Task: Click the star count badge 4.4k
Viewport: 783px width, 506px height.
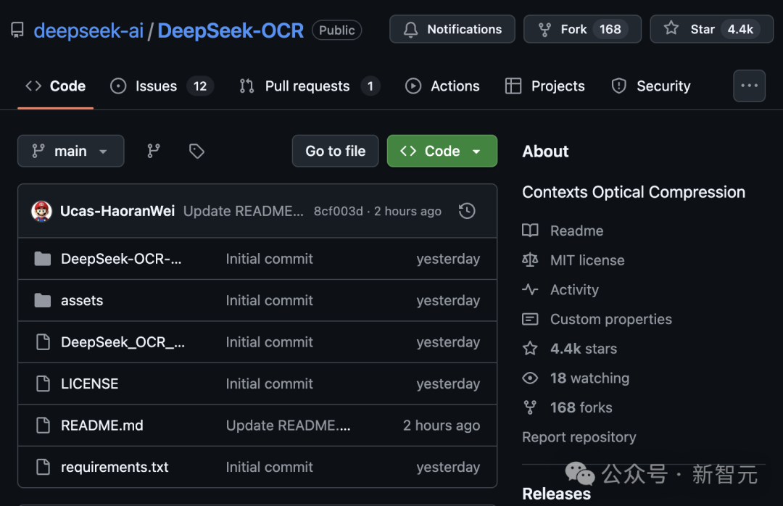Action: [x=740, y=29]
